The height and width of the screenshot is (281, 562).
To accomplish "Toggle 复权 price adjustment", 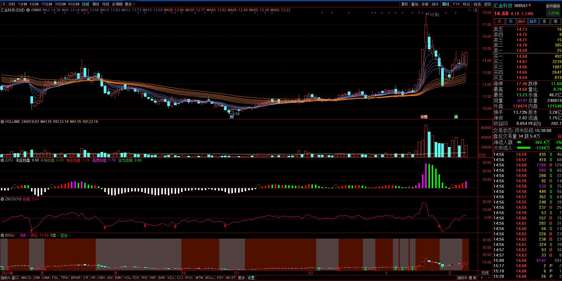I will tap(405, 4).
